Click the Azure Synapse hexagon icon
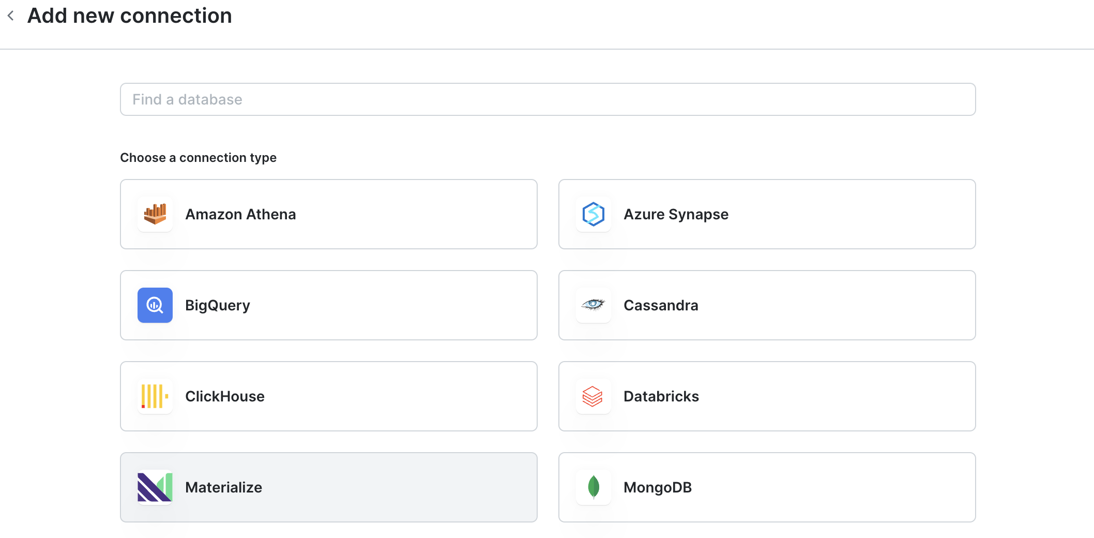 (593, 214)
